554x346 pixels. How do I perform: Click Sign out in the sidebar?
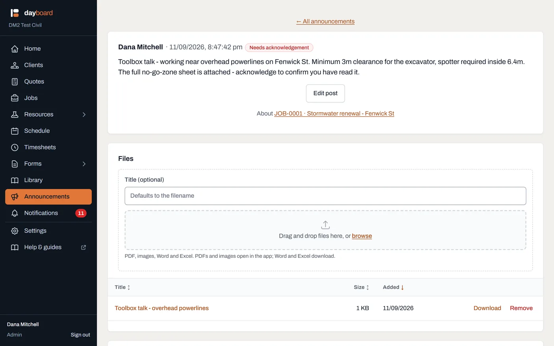pos(80,335)
